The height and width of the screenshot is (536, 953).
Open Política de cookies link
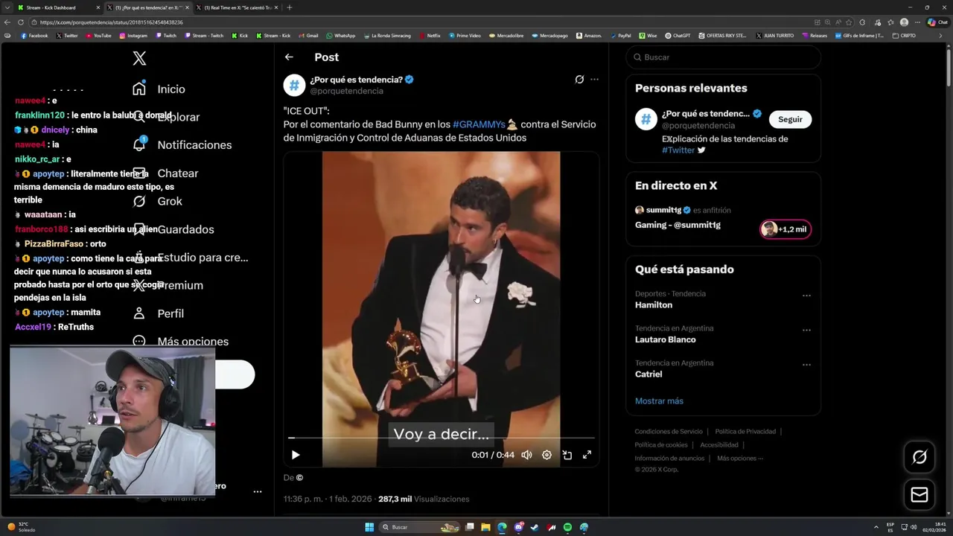click(661, 445)
